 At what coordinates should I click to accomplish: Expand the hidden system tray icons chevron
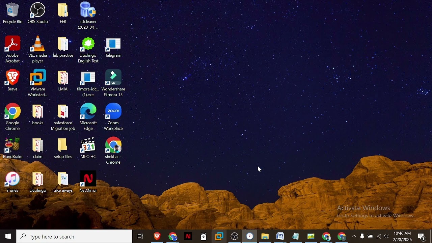click(x=354, y=237)
